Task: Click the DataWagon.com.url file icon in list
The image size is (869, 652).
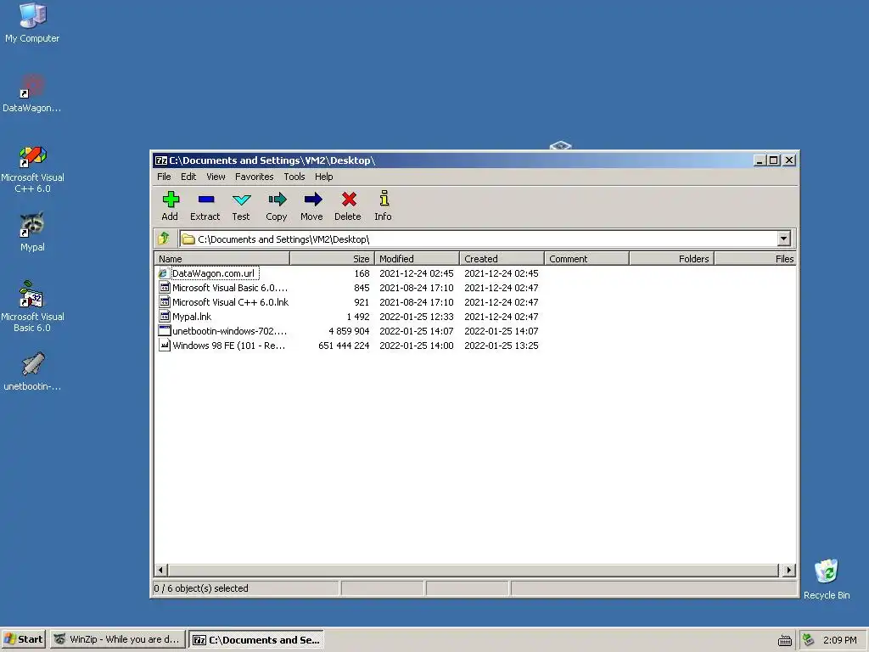Action: click(164, 273)
